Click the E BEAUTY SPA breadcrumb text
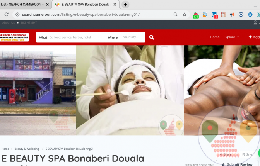The width and height of the screenshot is (260, 166). (x=70, y=149)
